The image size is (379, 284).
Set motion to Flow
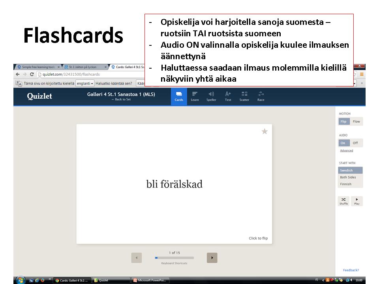pyautogui.click(x=356, y=121)
